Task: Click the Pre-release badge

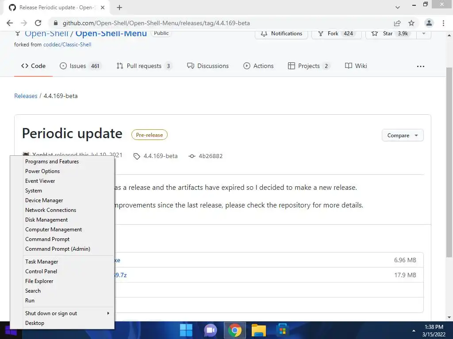Action: click(x=150, y=135)
